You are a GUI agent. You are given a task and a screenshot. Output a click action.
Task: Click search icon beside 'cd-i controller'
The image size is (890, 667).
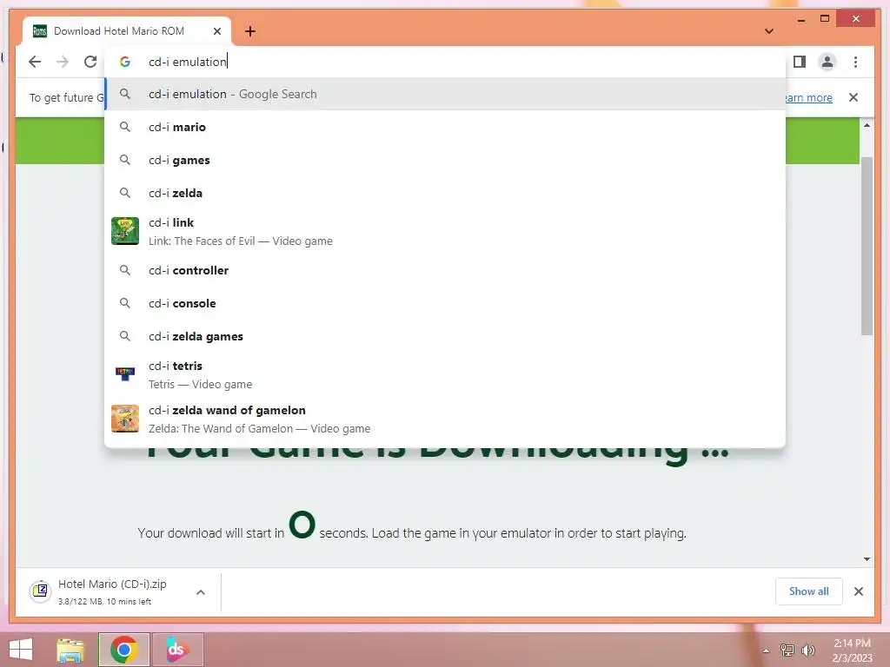click(x=125, y=271)
